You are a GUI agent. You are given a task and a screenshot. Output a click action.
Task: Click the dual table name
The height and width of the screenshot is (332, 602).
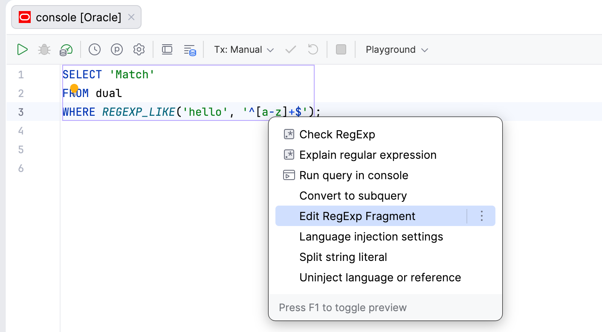pyautogui.click(x=109, y=93)
